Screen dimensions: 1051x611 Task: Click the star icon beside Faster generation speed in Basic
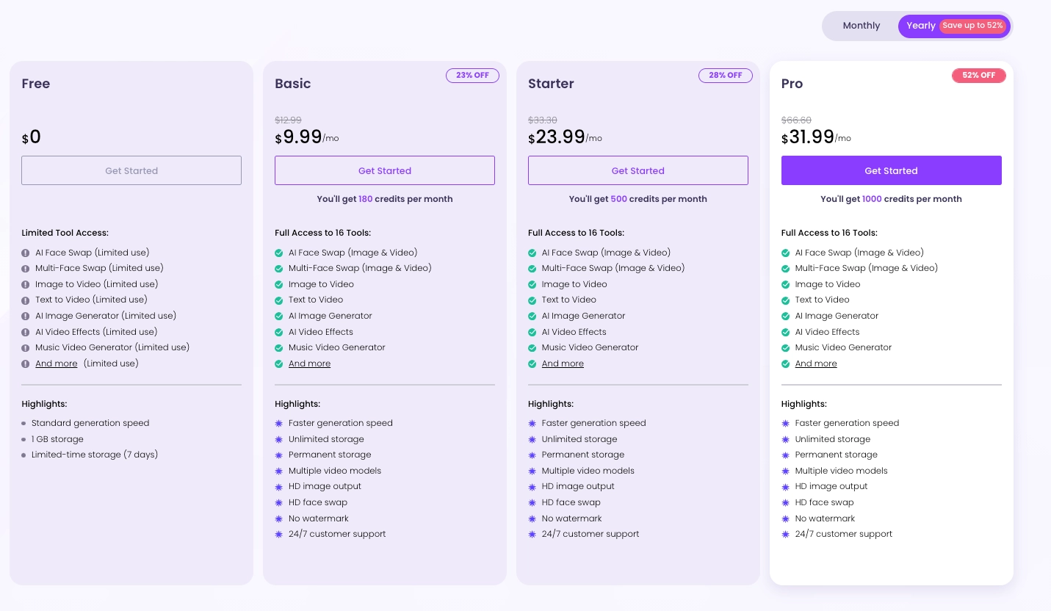(x=279, y=423)
